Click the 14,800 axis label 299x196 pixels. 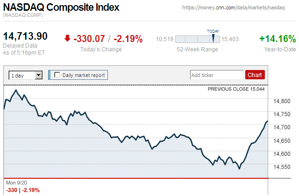pyautogui.click(x=281, y=101)
